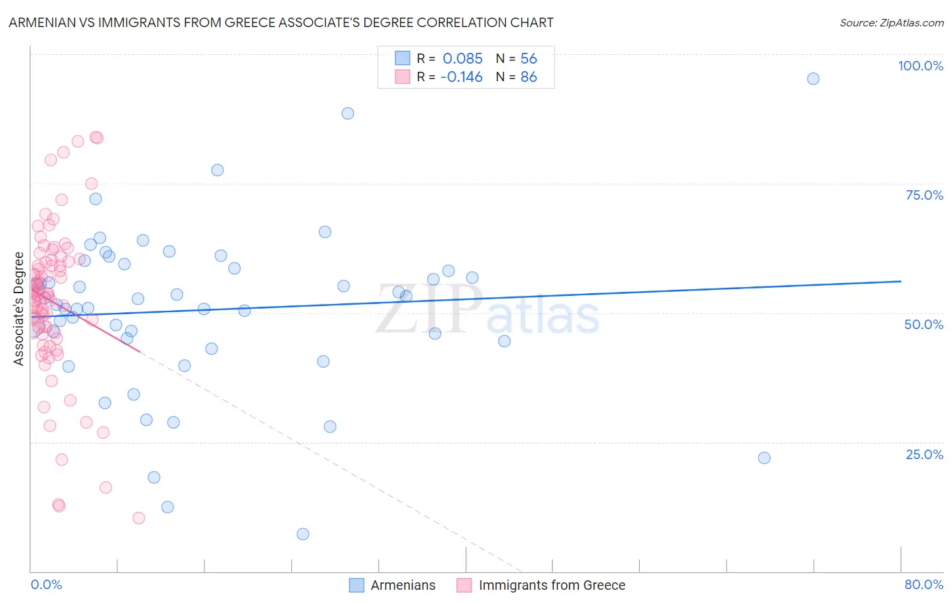Screen dimensions: 952x604
Task: Click the 100.0% y-axis label
Action: (x=920, y=66)
